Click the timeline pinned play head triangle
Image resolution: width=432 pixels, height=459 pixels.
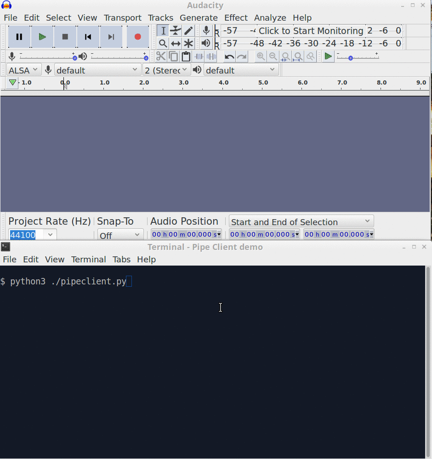pyautogui.click(x=12, y=83)
